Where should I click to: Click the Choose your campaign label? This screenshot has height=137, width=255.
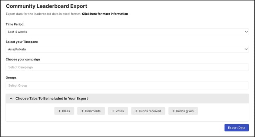click(x=23, y=59)
